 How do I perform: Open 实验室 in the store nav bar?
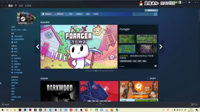click(96, 14)
